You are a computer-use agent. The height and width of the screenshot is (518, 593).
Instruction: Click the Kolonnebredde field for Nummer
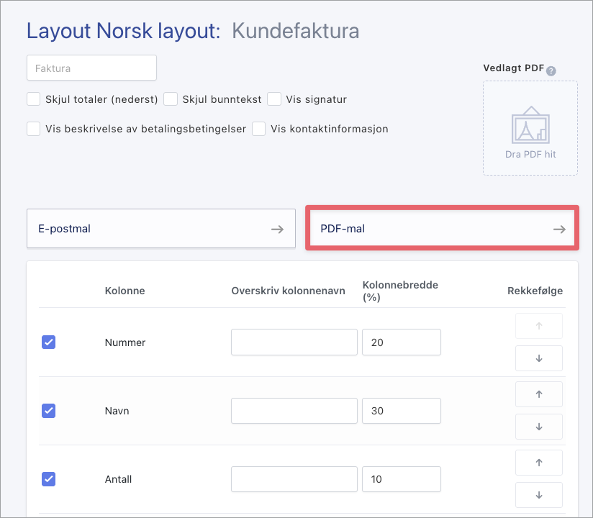click(401, 342)
